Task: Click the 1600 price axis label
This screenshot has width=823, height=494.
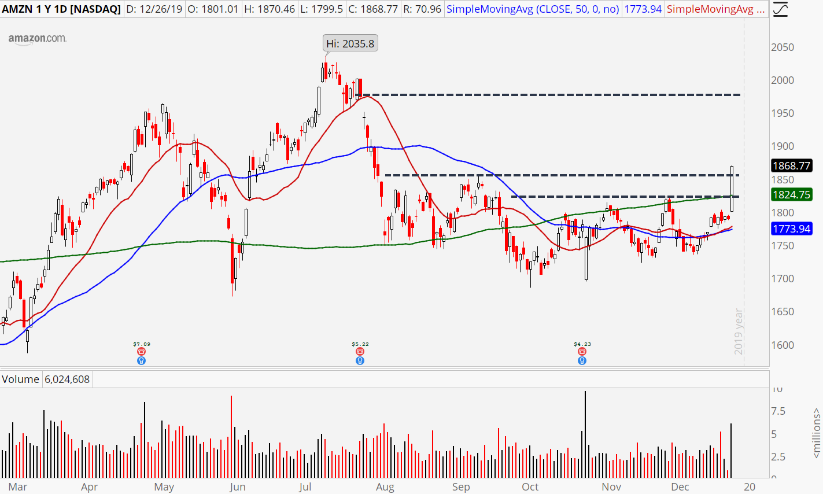Action: tap(783, 345)
